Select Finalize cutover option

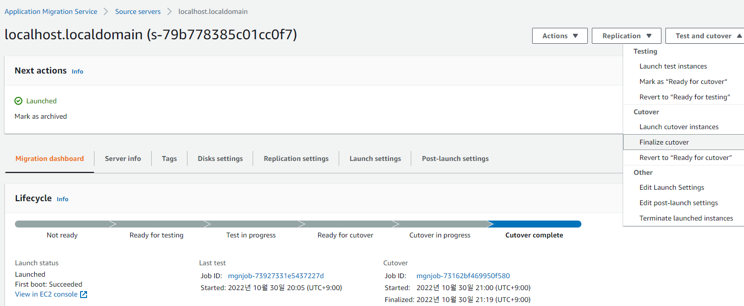point(683,142)
